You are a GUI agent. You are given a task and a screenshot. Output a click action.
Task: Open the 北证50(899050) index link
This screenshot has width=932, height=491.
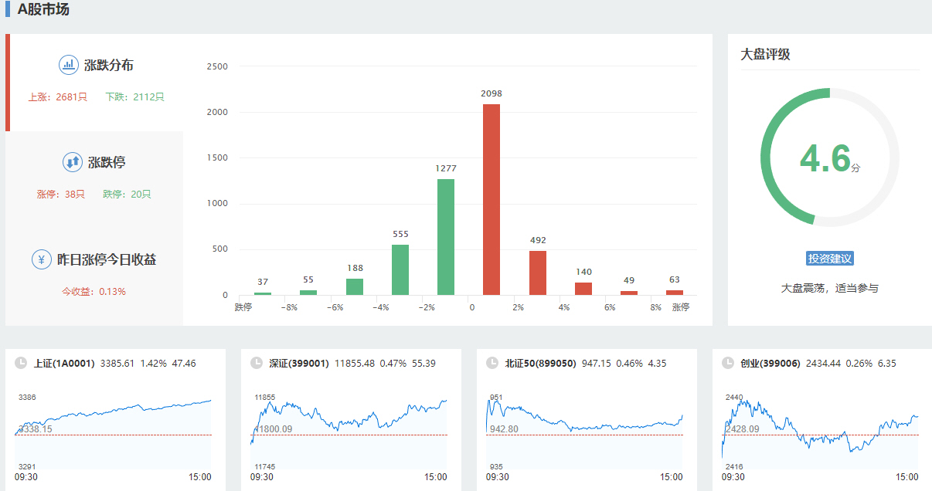point(540,363)
